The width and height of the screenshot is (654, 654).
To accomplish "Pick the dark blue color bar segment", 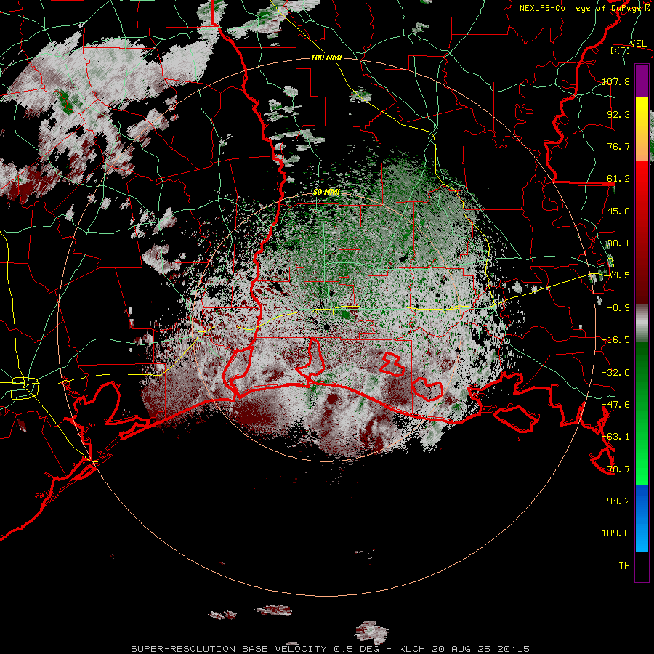I will click(x=642, y=501).
